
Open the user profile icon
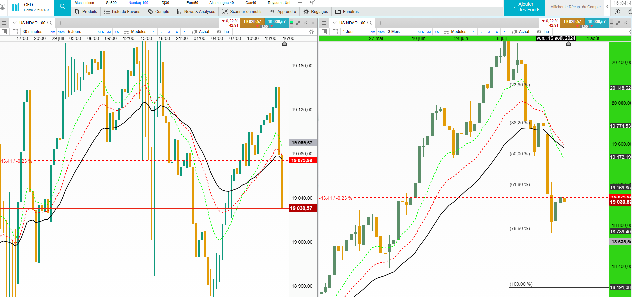[3, 7]
